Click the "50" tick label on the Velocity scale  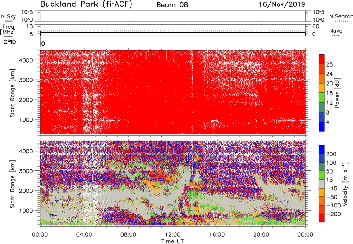[x=329, y=171]
